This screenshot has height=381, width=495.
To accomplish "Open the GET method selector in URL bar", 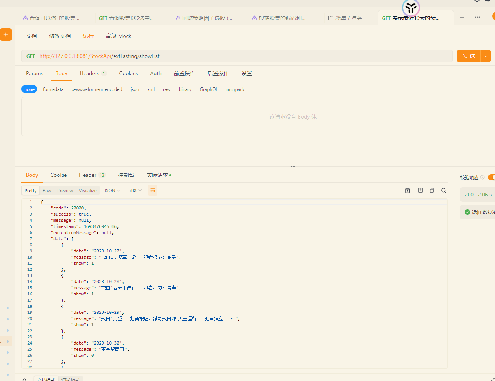I will (x=31, y=56).
